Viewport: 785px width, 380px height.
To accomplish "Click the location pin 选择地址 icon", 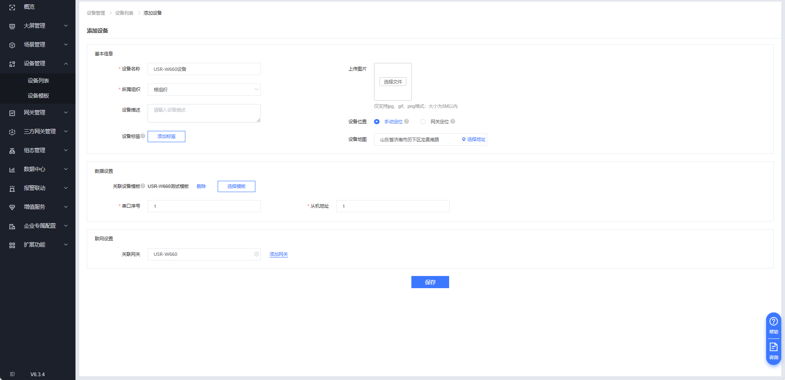I will (464, 139).
